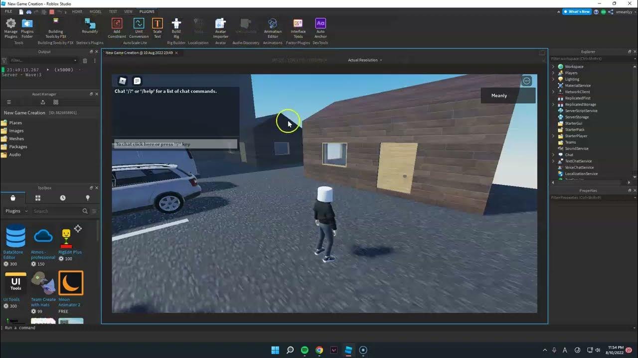This screenshot has width=638, height=358.
Task: Expand the Players tree node
Action: coord(553,73)
